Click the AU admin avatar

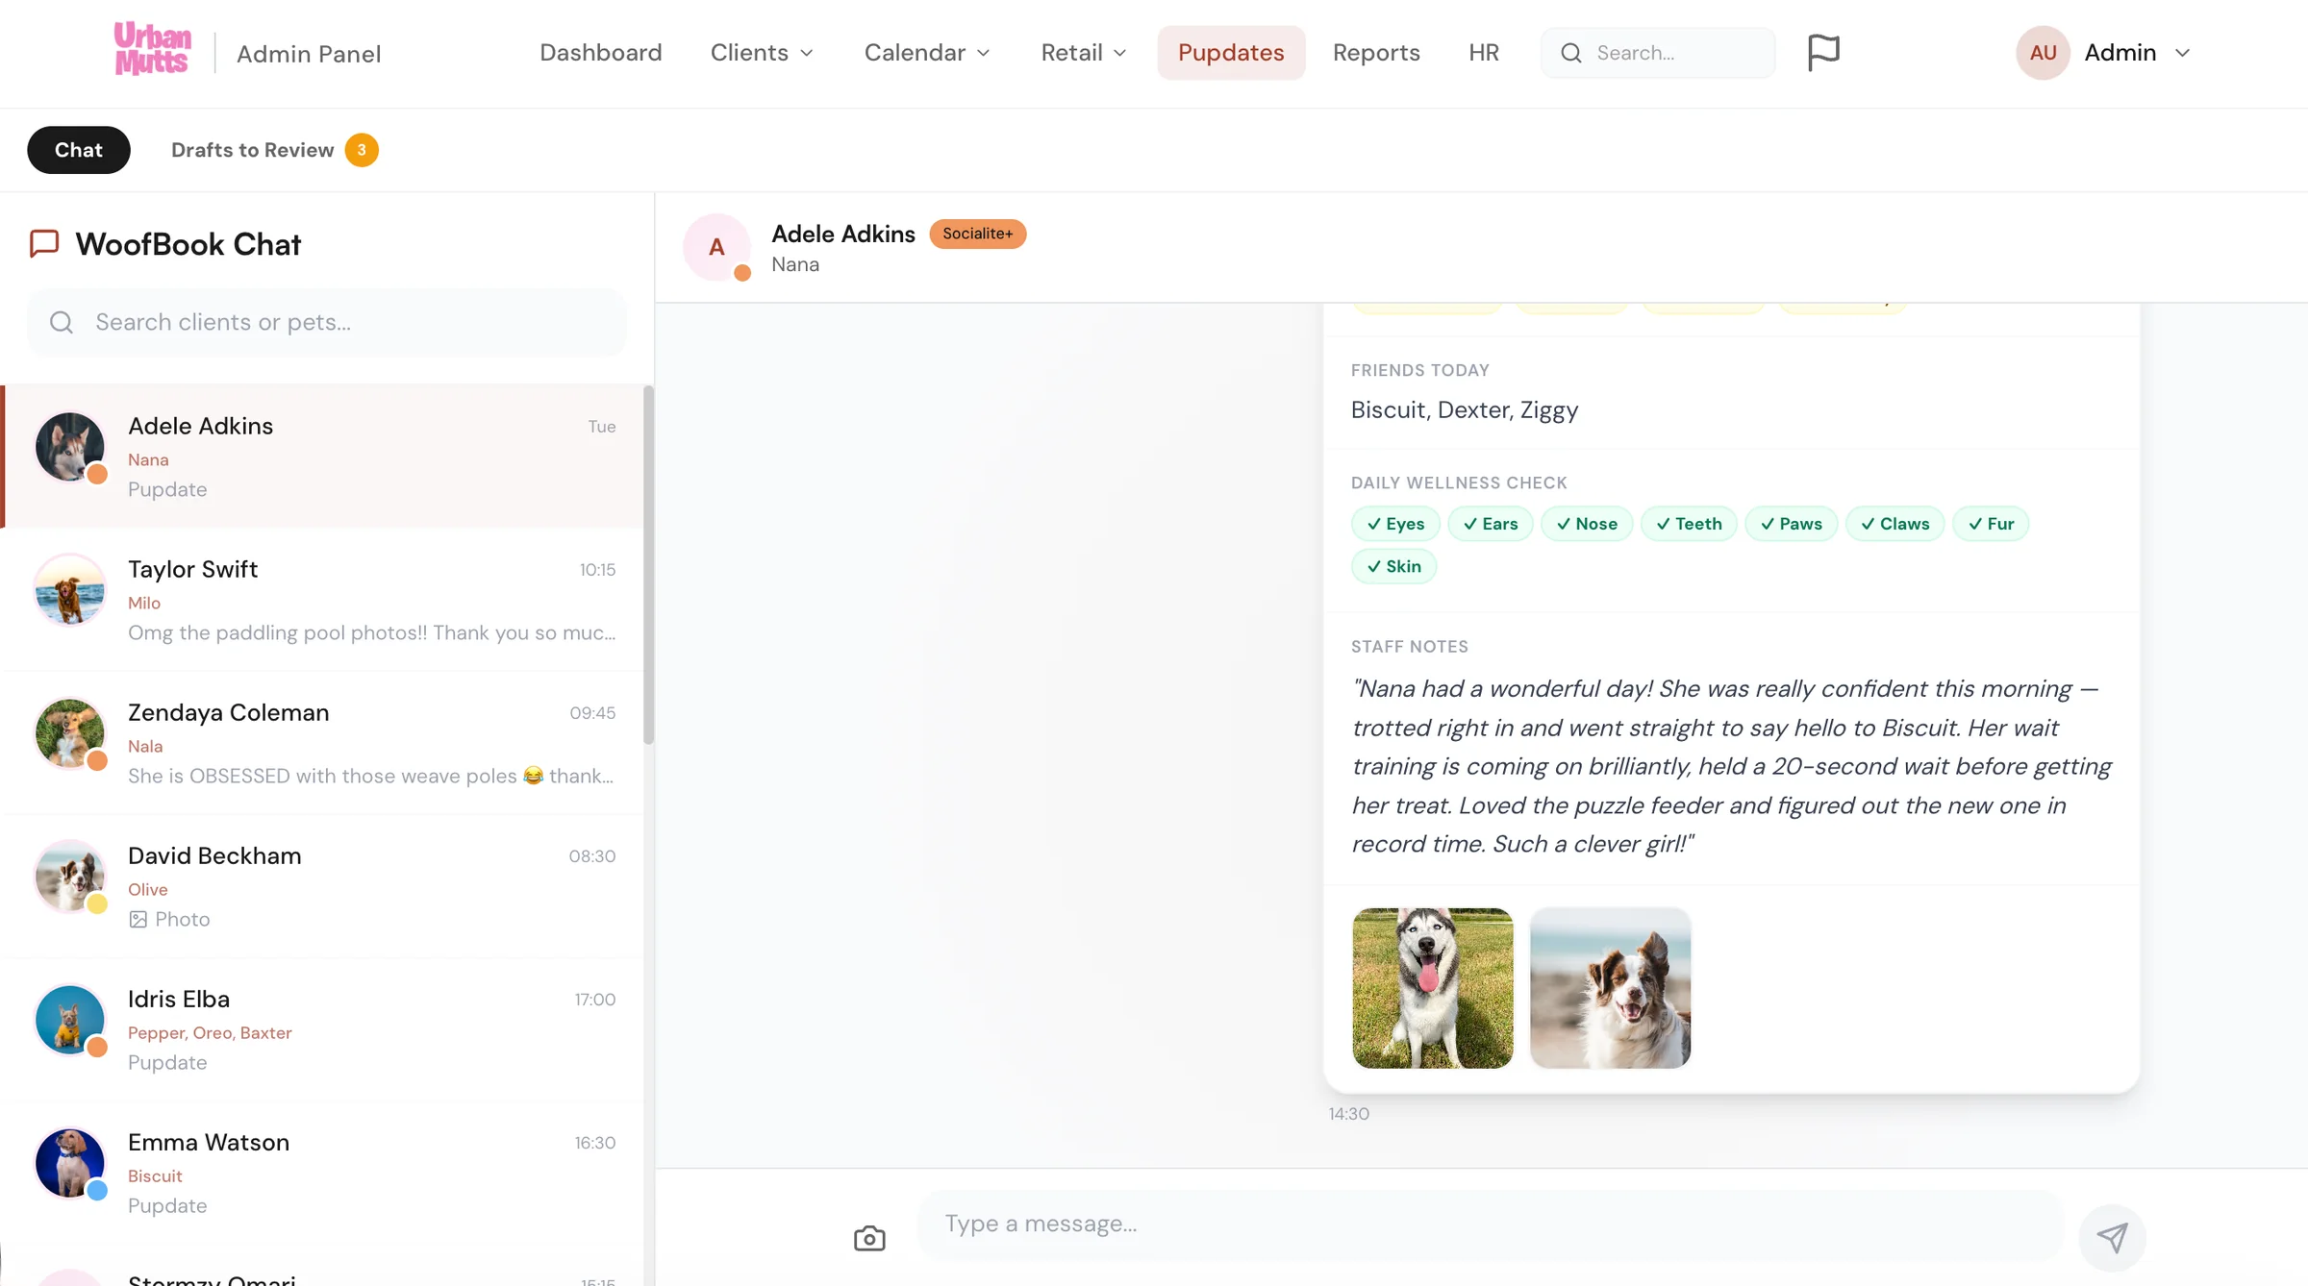2043,53
